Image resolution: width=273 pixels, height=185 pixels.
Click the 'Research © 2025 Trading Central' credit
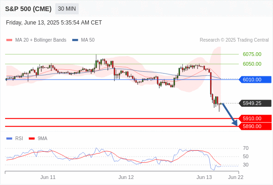click(234, 40)
